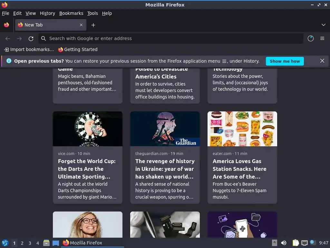Open the View menu
Viewport: 330px width, 248px height.
tap(31, 13)
